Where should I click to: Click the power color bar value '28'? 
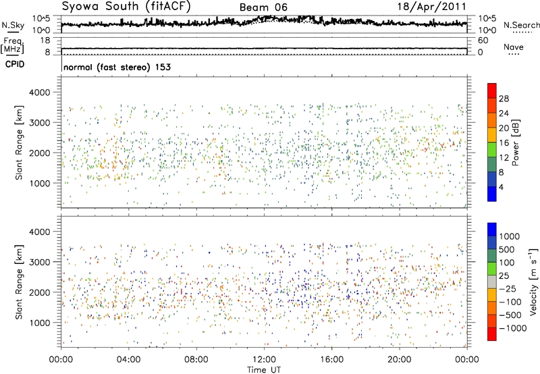click(504, 99)
